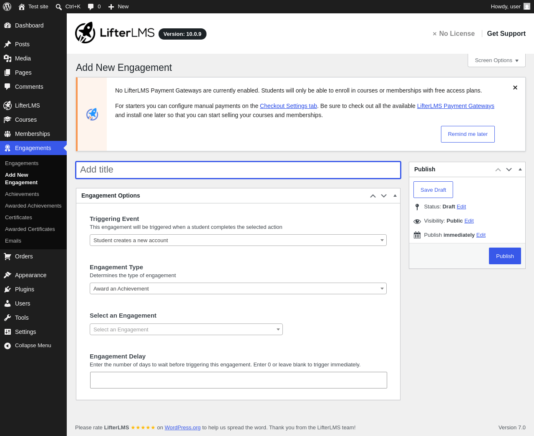Click Get Support link

coord(506,34)
